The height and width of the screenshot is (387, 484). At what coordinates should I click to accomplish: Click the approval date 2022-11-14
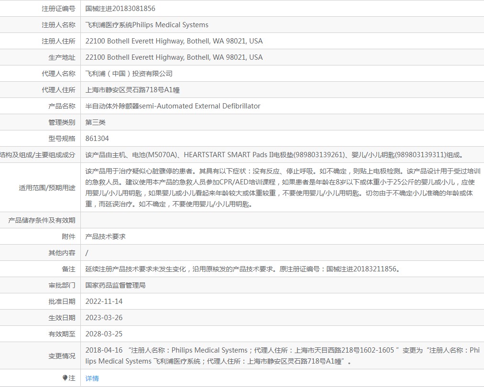[104, 301]
